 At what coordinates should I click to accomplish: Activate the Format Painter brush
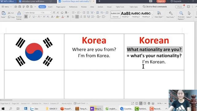19,13
